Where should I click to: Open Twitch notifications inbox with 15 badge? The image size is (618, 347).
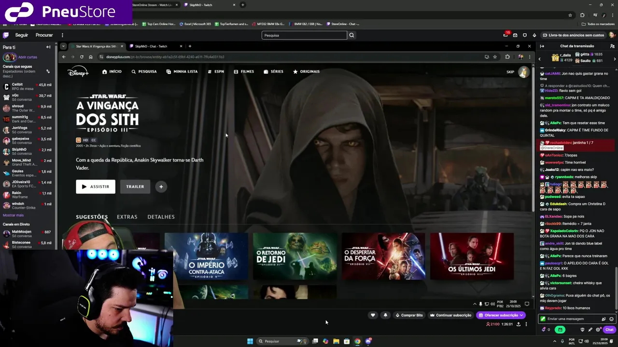(x=506, y=35)
